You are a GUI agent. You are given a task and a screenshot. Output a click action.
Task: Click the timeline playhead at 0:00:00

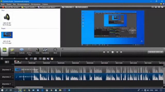coord(15,61)
